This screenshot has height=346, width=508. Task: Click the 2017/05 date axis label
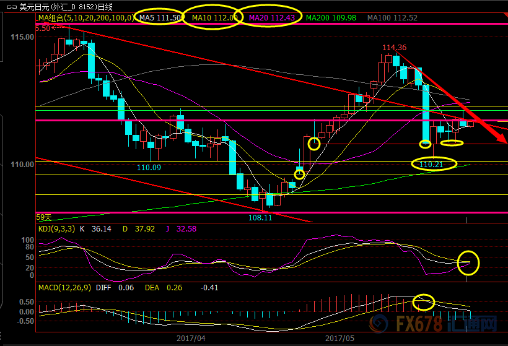click(x=340, y=339)
